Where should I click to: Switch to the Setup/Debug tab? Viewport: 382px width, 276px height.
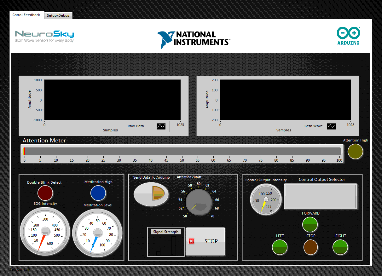[58, 15]
